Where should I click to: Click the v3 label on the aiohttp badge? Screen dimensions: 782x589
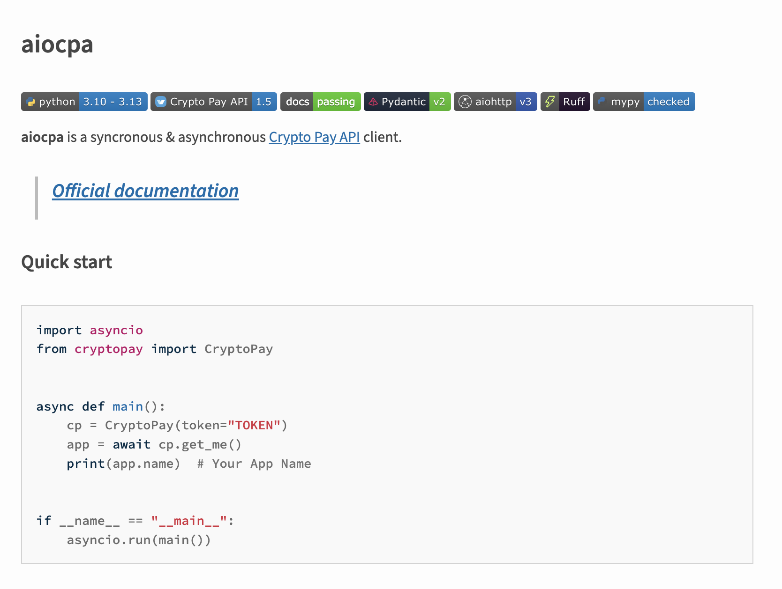pos(526,102)
